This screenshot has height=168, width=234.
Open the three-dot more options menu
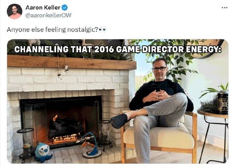click(x=224, y=8)
